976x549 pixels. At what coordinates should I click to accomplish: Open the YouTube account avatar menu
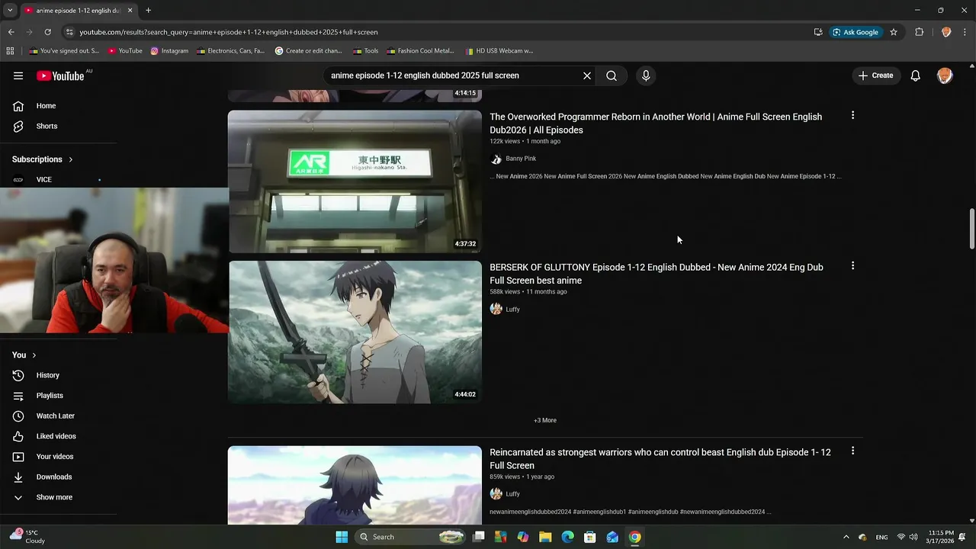[945, 75]
